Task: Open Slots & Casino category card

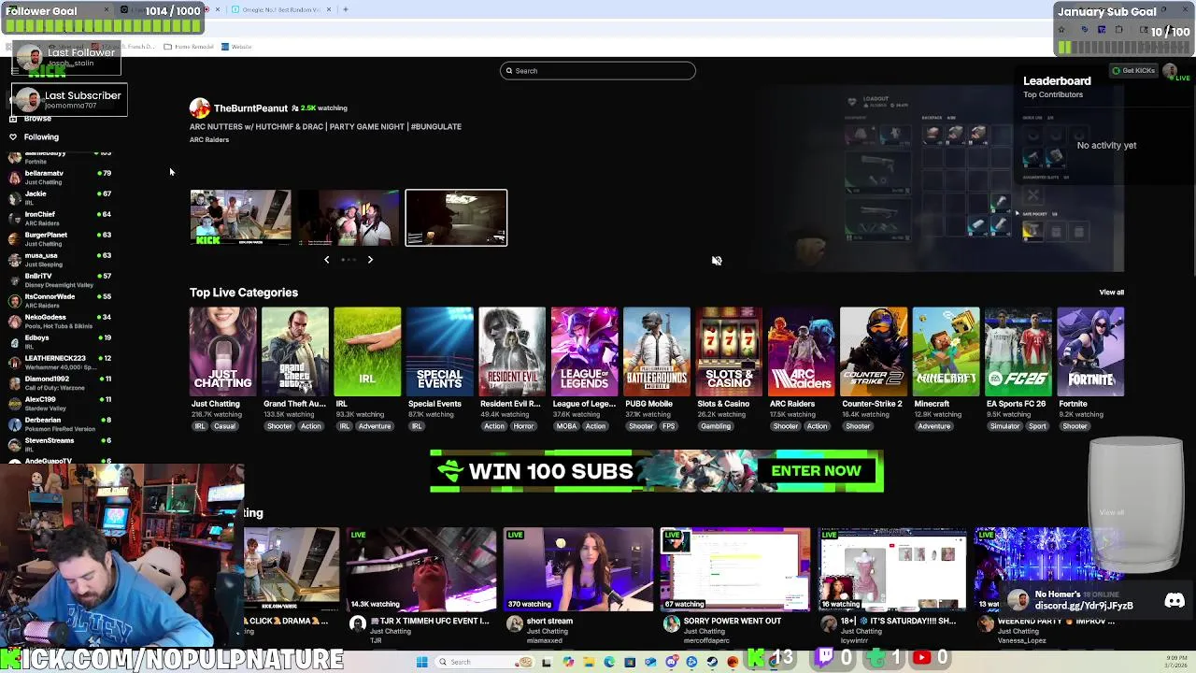Action: (729, 351)
